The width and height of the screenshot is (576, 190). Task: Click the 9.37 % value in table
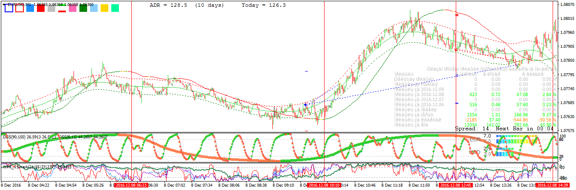(x=548, y=115)
